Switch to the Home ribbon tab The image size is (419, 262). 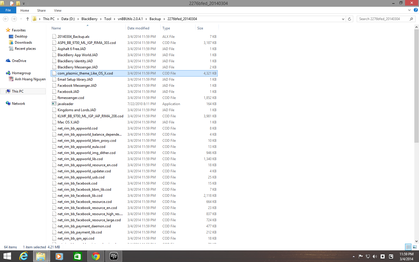(x=25, y=10)
